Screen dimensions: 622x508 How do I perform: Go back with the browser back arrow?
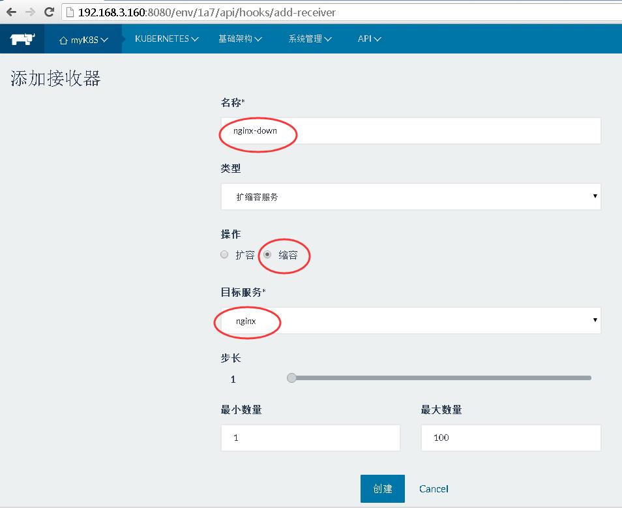pos(11,12)
